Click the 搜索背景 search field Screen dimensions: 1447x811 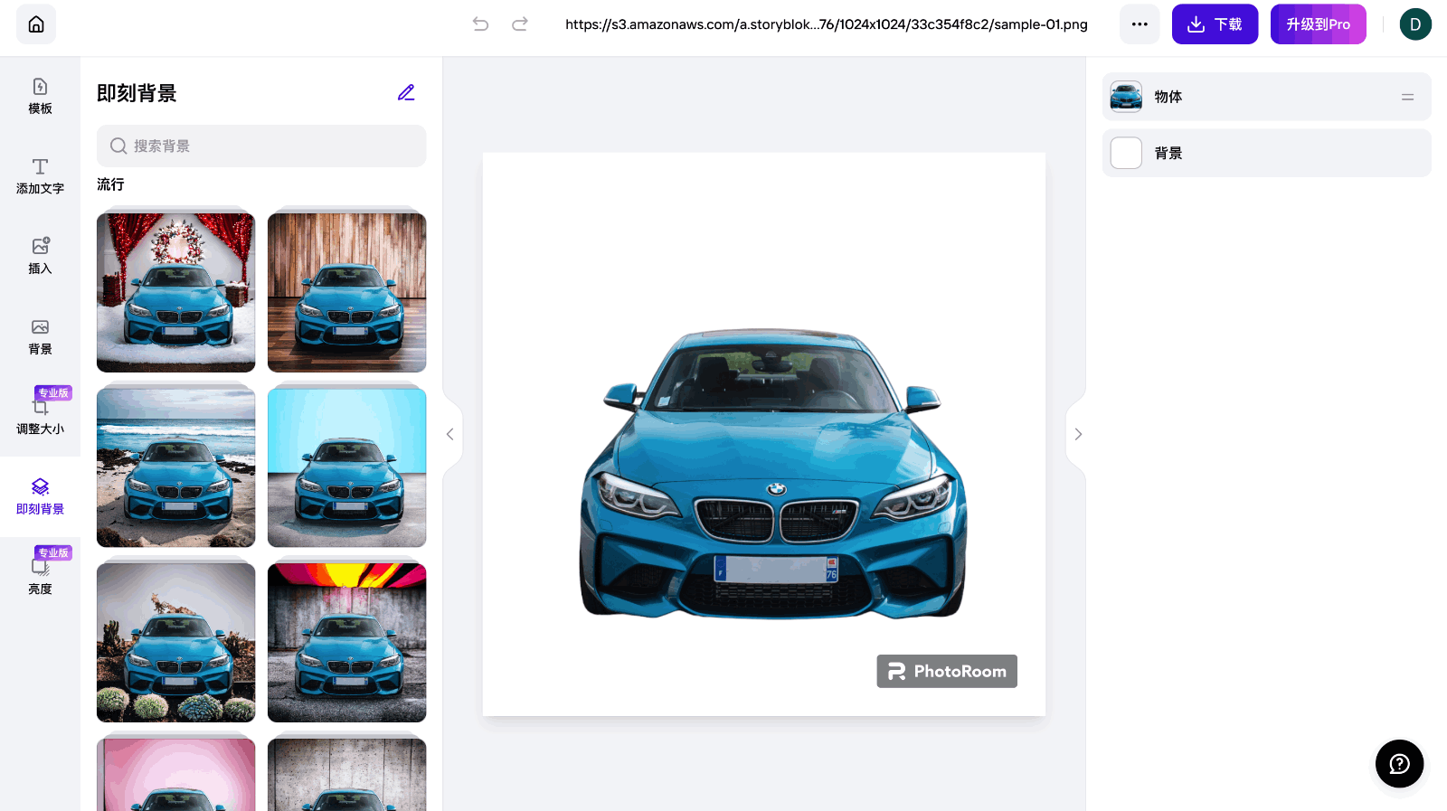(x=261, y=146)
